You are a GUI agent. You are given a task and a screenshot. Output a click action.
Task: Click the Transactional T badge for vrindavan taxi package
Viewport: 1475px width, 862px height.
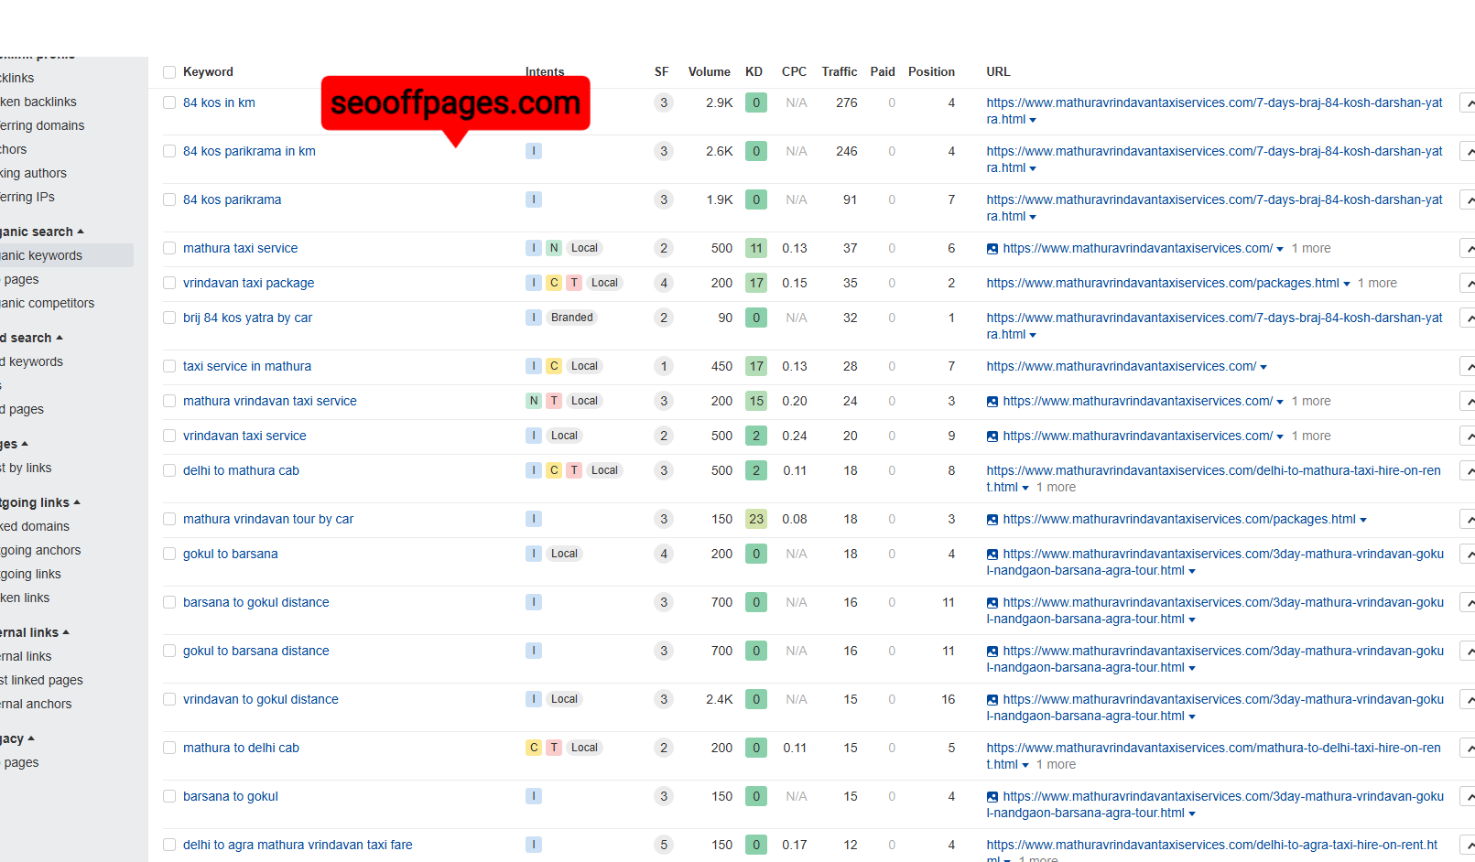tap(574, 283)
